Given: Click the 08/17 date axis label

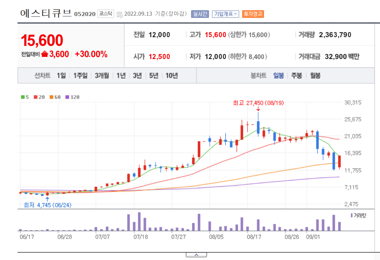Looking at the screenshot, I should (x=254, y=237).
